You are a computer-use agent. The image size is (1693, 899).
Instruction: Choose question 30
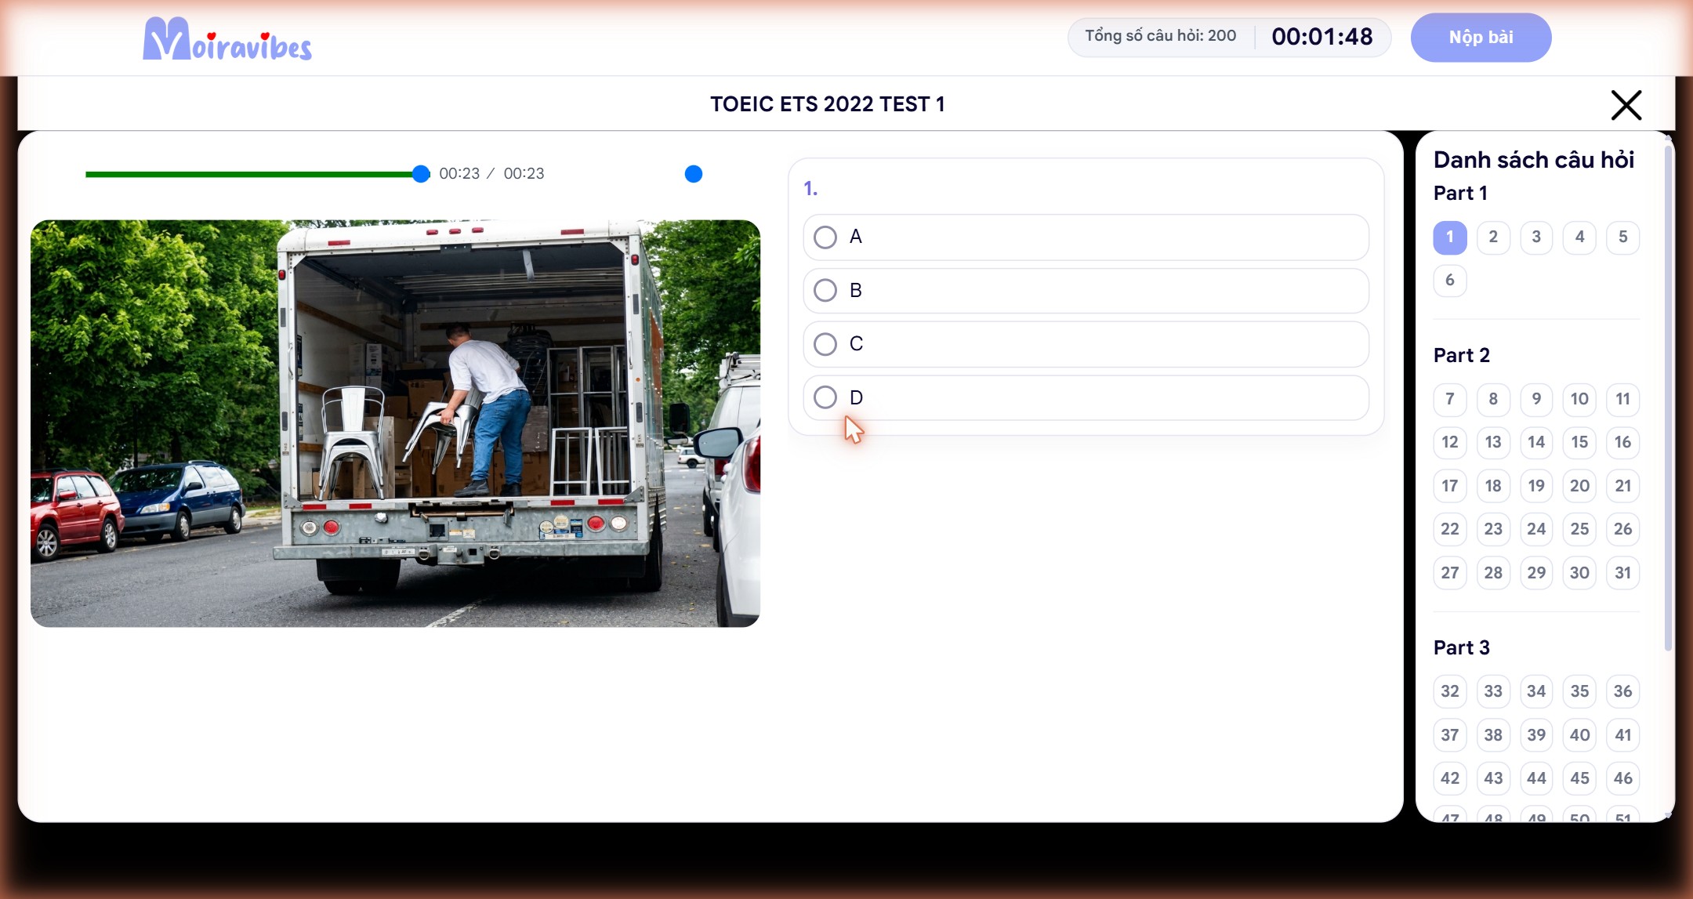pos(1579,573)
